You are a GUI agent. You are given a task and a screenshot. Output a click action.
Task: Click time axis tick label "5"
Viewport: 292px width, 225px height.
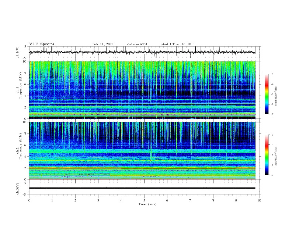point(144,200)
